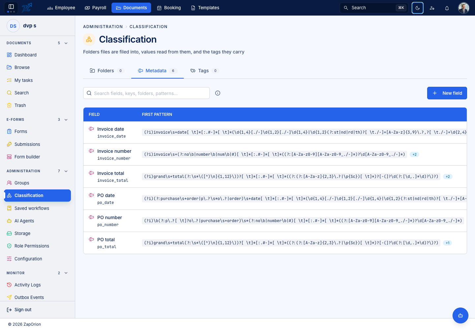This screenshot has width=475, height=330.
Task: Go to Trash in the sidebar
Action: point(37,105)
